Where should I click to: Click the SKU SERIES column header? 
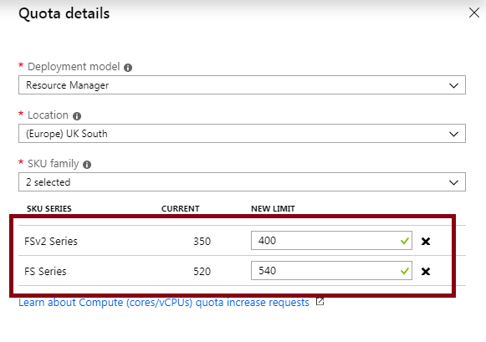(x=49, y=209)
